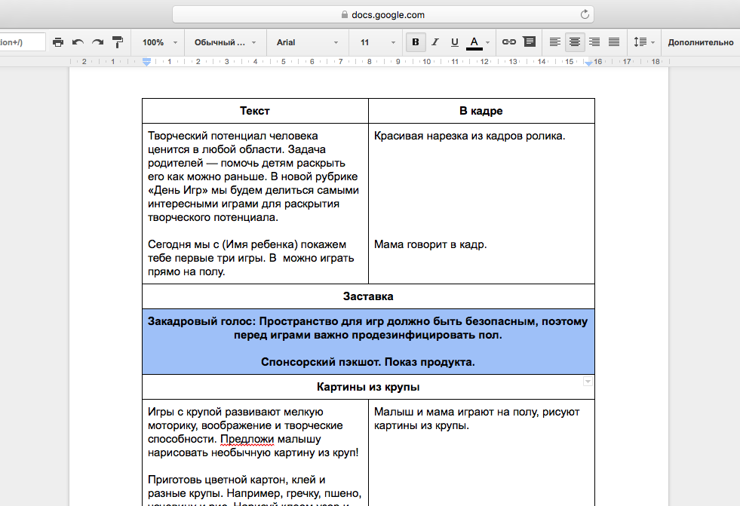Open the line spacing menu
The image size is (740, 506).
point(643,42)
